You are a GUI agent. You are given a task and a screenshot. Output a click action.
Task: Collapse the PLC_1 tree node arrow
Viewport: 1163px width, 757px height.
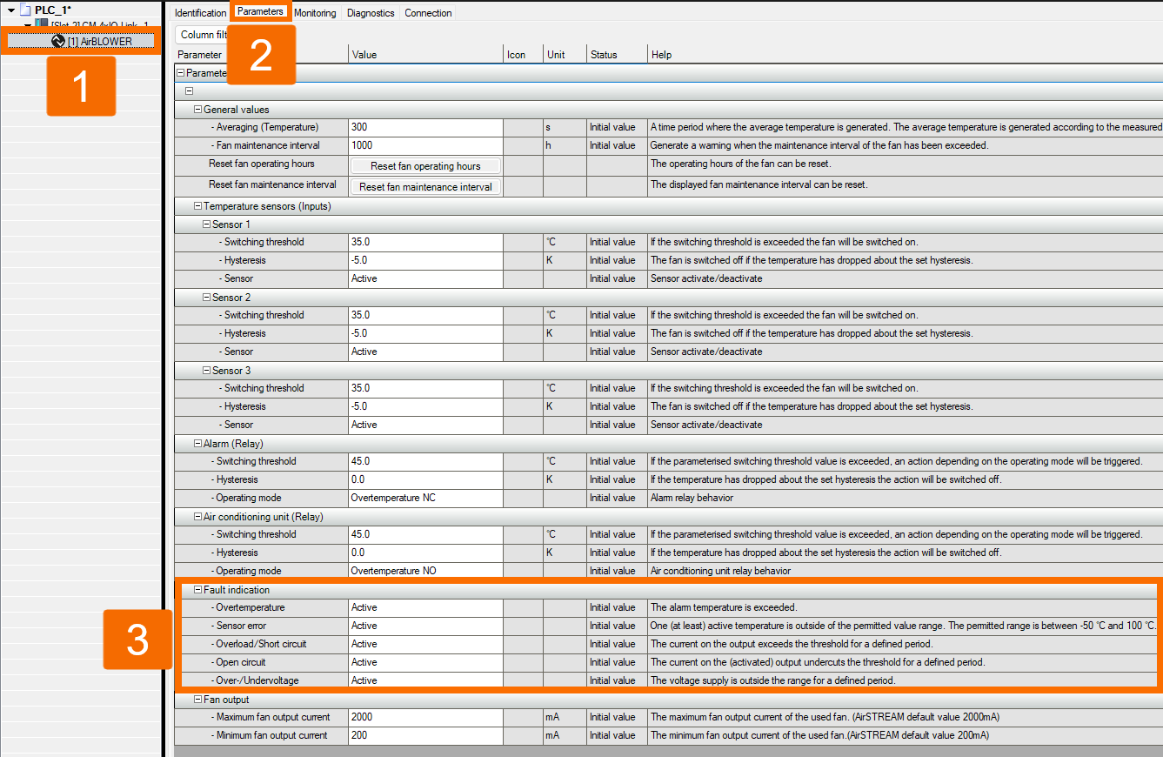(x=10, y=10)
